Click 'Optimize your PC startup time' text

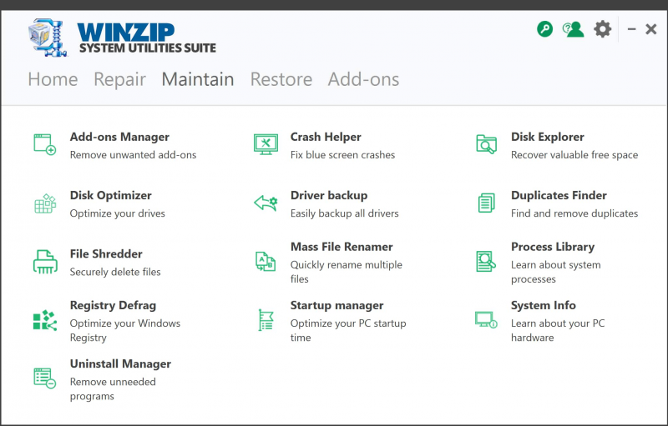pos(348,330)
